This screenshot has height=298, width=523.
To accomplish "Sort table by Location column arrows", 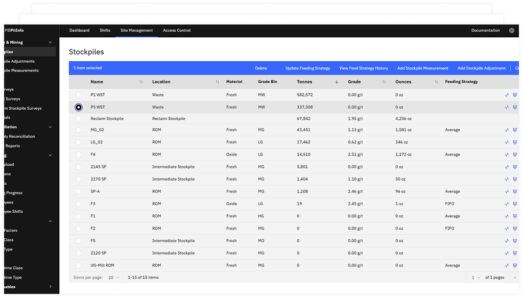I will click(218, 82).
